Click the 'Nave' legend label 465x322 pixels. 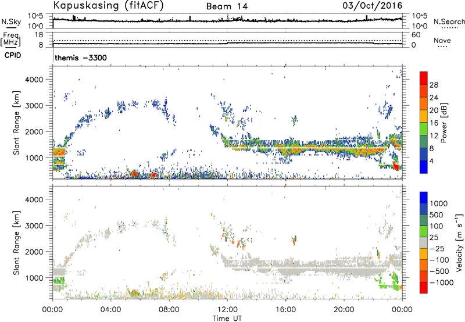[x=442, y=41]
